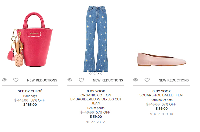Select ballet flat size 10

171,114
